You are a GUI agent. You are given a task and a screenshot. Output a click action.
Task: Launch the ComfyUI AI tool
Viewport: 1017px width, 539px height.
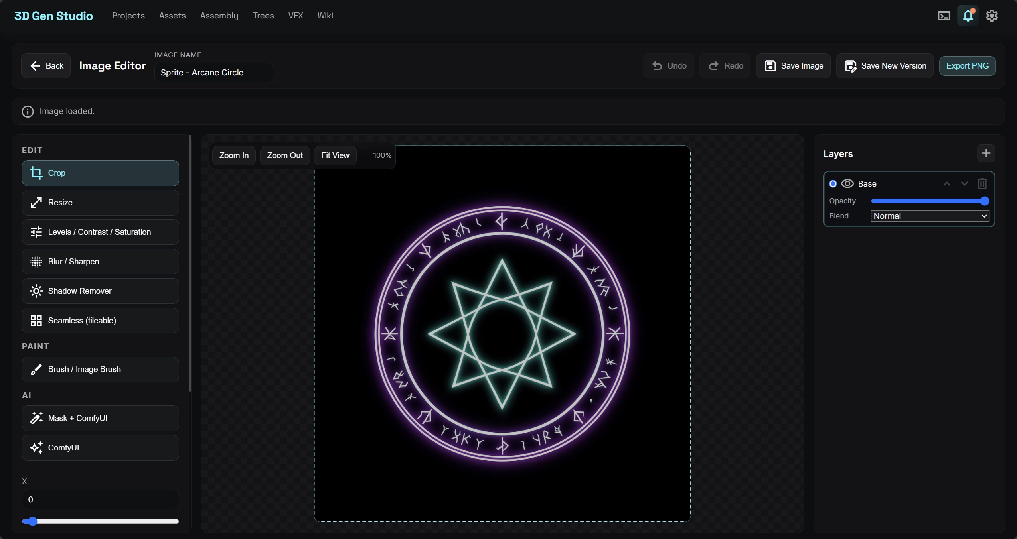tap(100, 448)
